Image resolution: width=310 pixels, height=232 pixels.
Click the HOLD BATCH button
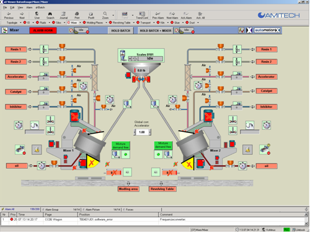(121, 30)
